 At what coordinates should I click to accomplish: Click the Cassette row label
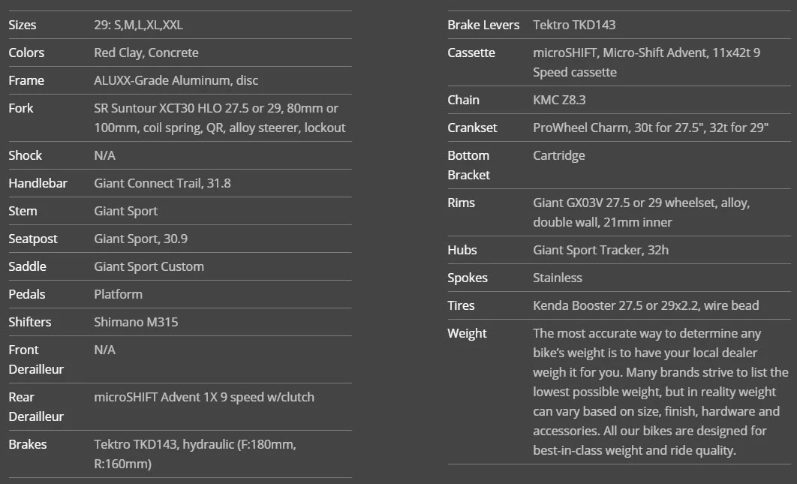pyautogui.click(x=471, y=53)
